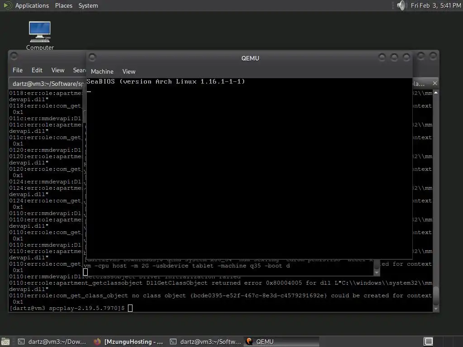Click the Firefox icon on MzunguHosting entry
The image size is (463, 347).
pyautogui.click(x=97, y=342)
